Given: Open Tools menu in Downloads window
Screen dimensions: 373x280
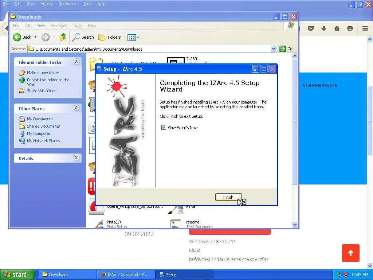Looking at the screenshot, I should point(77,26).
